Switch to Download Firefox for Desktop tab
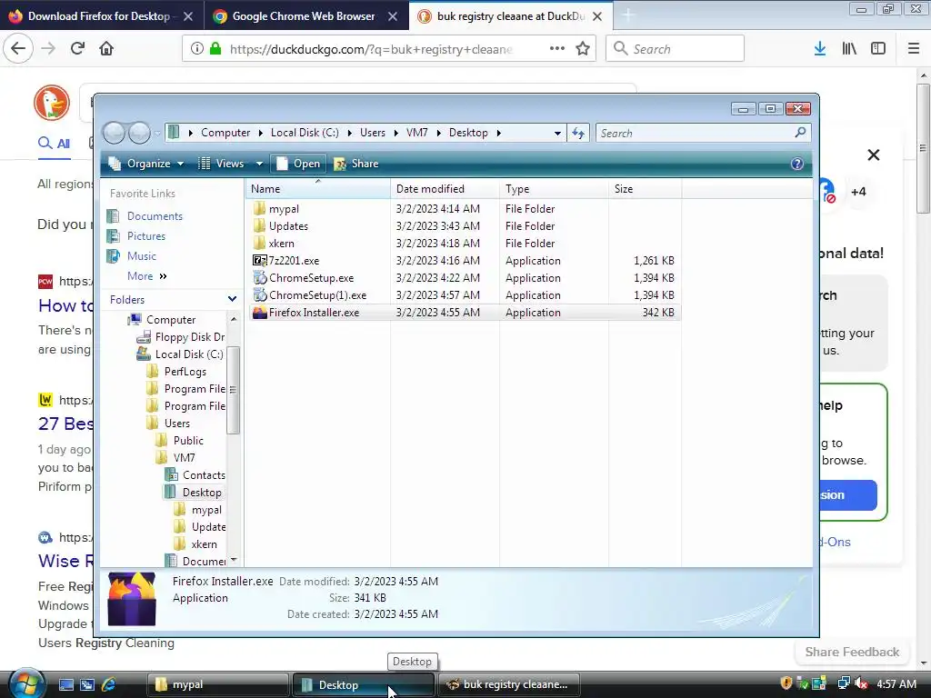931x698 pixels. click(102, 16)
